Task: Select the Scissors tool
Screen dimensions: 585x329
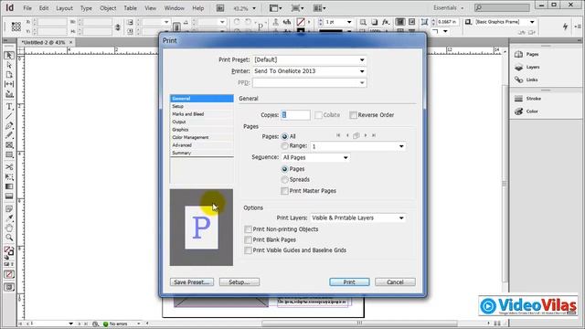Action: (9, 167)
